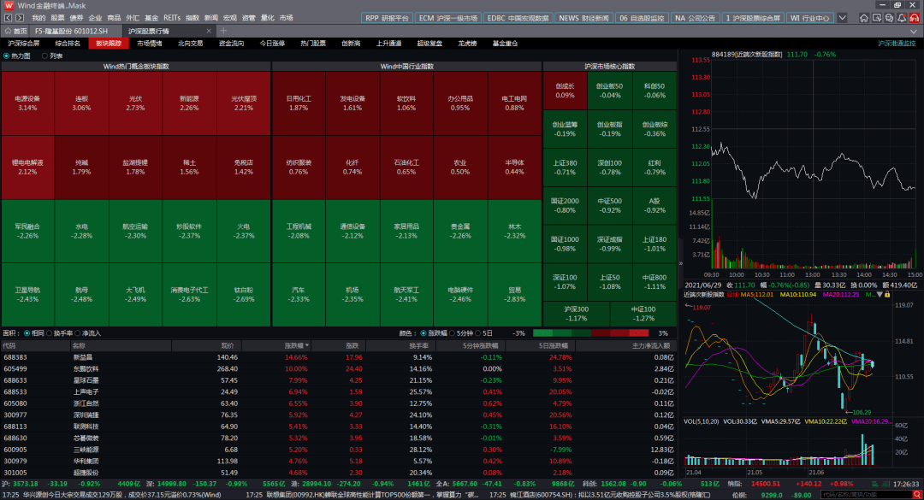Click the lock icon in the K-line chart header

887,295
